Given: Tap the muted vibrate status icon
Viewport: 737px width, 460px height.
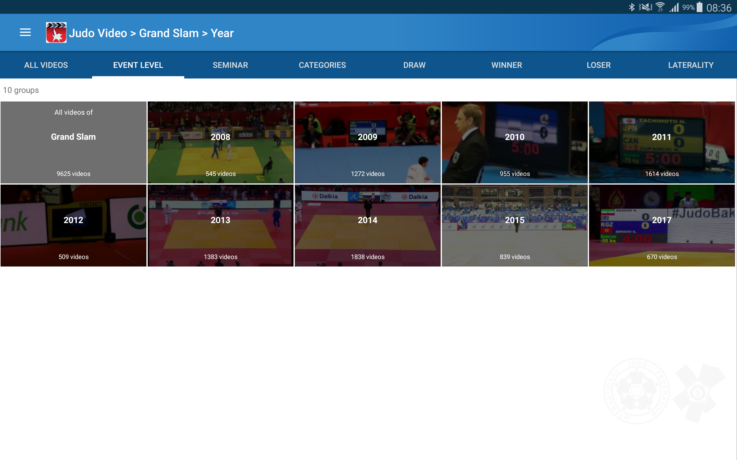Looking at the screenshot, I should [645, 7].
